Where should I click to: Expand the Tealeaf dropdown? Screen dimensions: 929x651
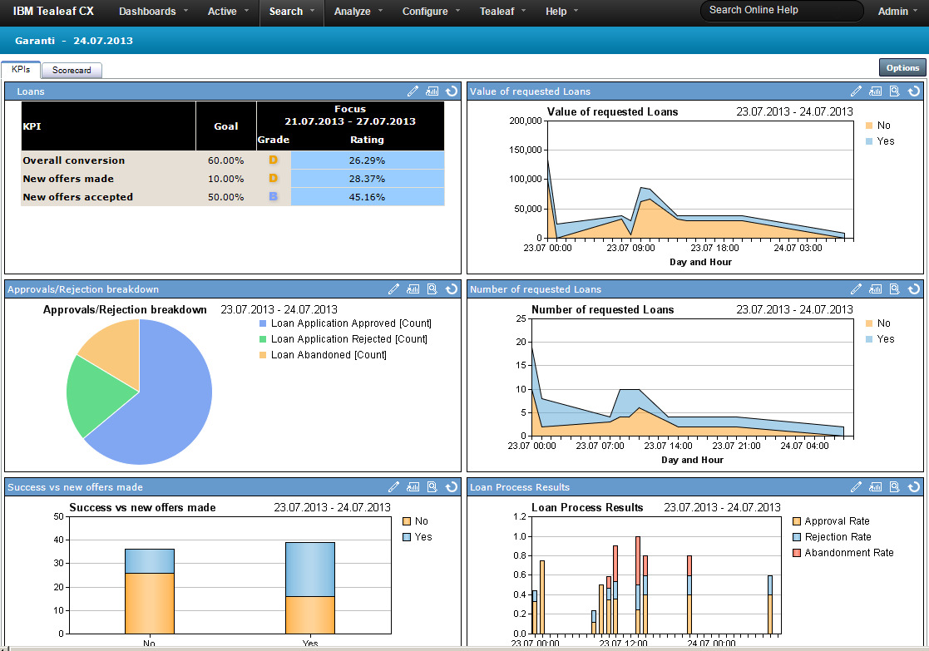click(502, 12)
